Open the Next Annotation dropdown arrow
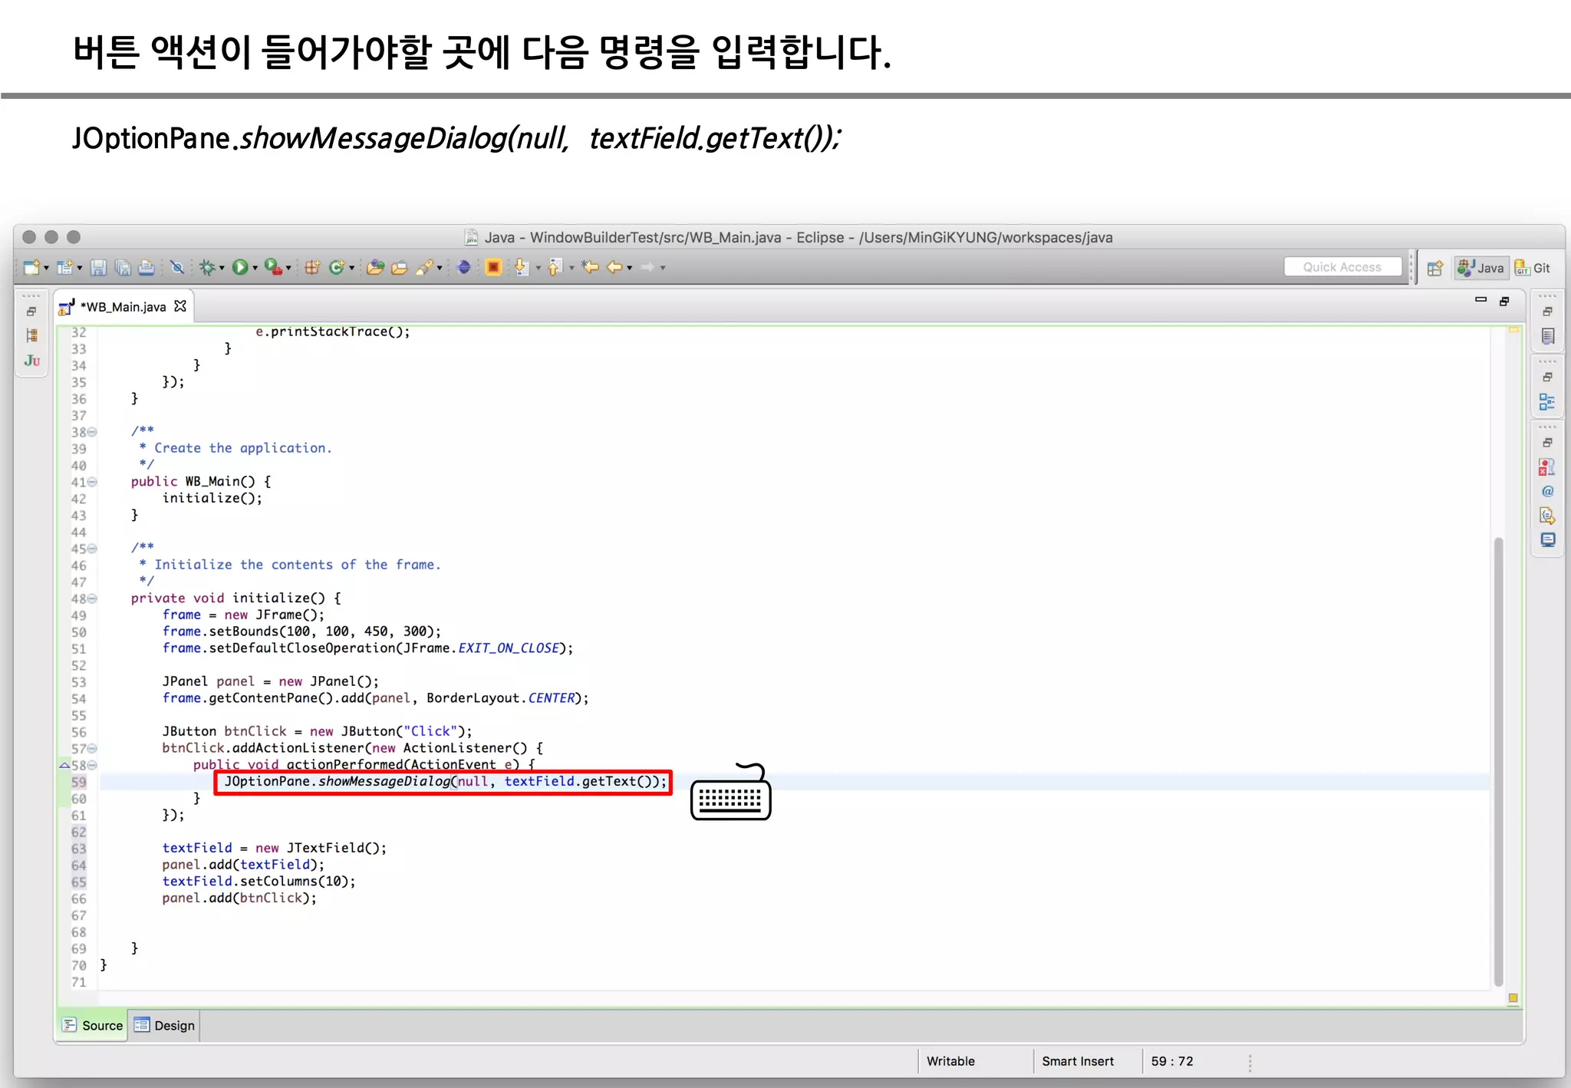Screen dimensions: 1571x1088 pyautogui.click(x=538, y=268)
